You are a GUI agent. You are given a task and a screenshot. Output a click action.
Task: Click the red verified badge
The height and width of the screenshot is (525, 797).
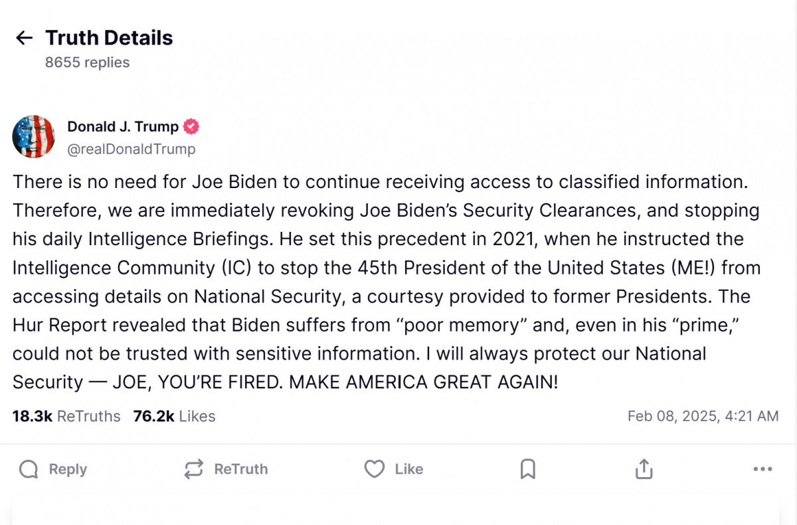click(x=191, y=126)
